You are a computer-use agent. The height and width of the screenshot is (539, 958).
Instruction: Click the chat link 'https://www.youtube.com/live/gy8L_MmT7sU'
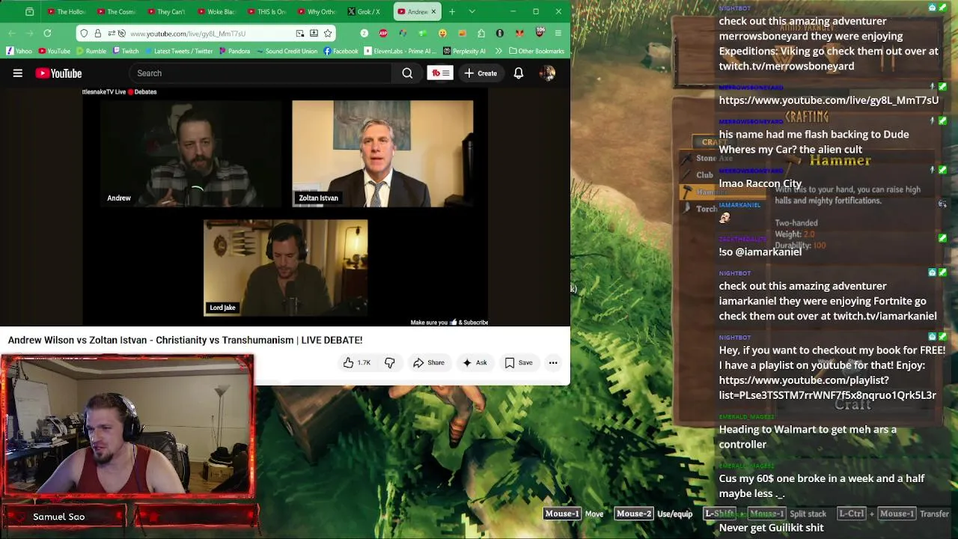pos(829,100)
